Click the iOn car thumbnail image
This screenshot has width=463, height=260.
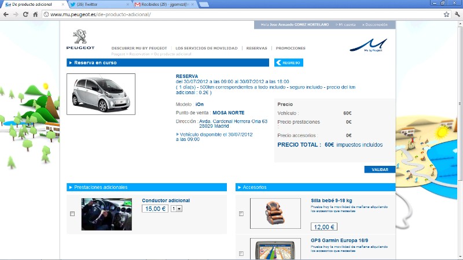tap(101, 94)
